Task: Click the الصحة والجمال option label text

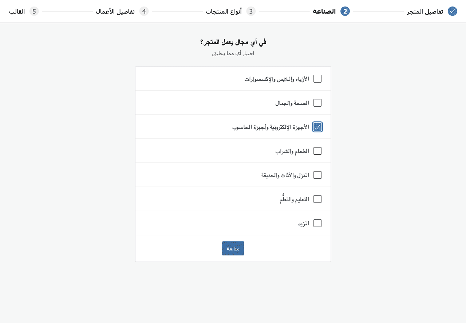Action: [x=292, y=103]
